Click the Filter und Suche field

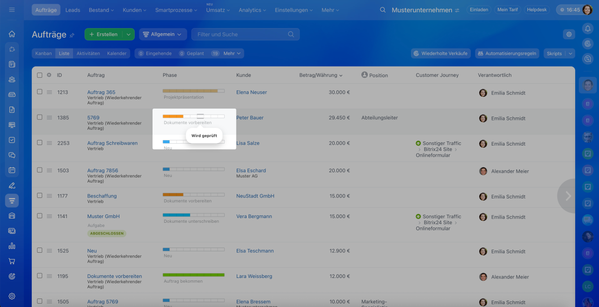click(x=241, y=34)
